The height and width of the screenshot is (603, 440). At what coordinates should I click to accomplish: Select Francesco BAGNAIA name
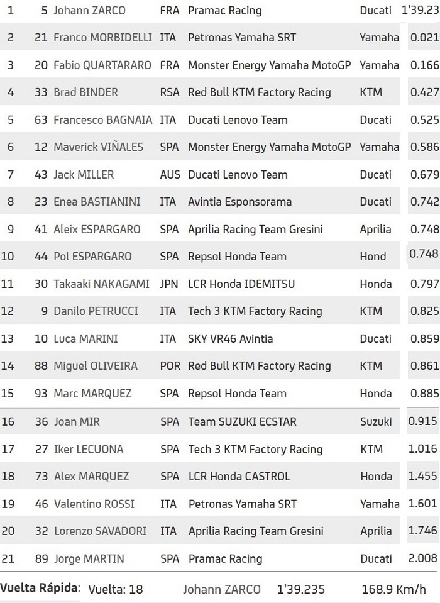(x=102, y=120)
